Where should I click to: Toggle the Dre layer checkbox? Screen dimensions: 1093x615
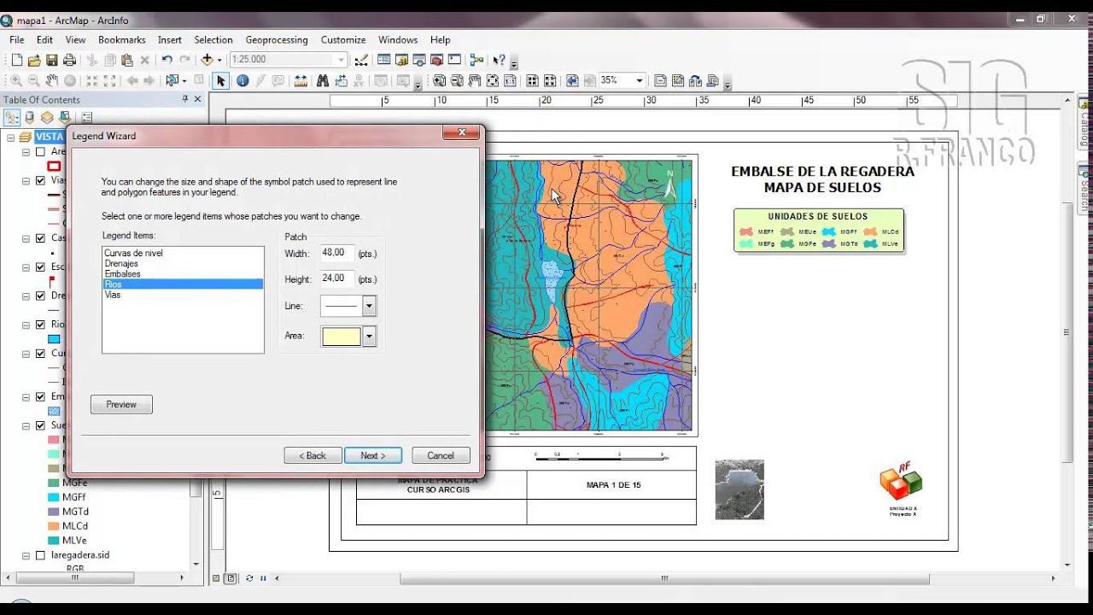(40, 296)
